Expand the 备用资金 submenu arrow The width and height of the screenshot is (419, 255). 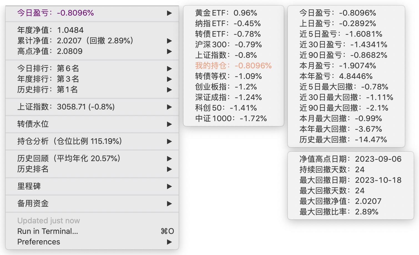[169, 204]
